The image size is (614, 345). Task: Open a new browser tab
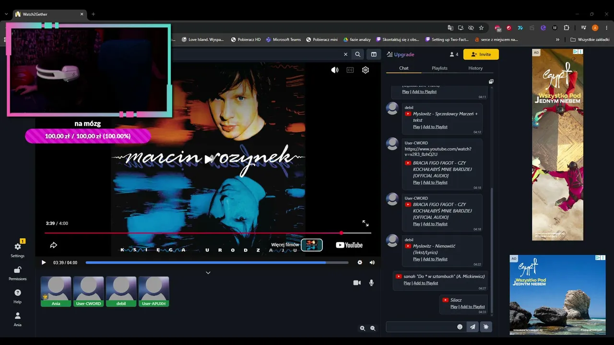93,14
